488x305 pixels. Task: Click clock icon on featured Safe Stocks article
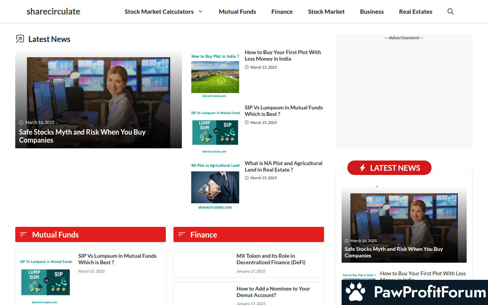click(x=21, y=122)
